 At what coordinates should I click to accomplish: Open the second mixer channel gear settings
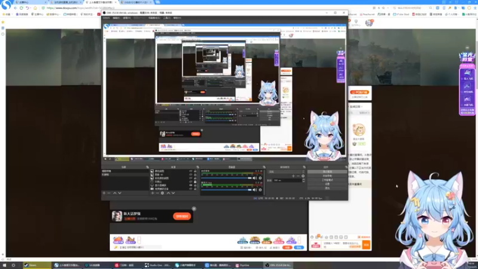(x=260, y=189)
